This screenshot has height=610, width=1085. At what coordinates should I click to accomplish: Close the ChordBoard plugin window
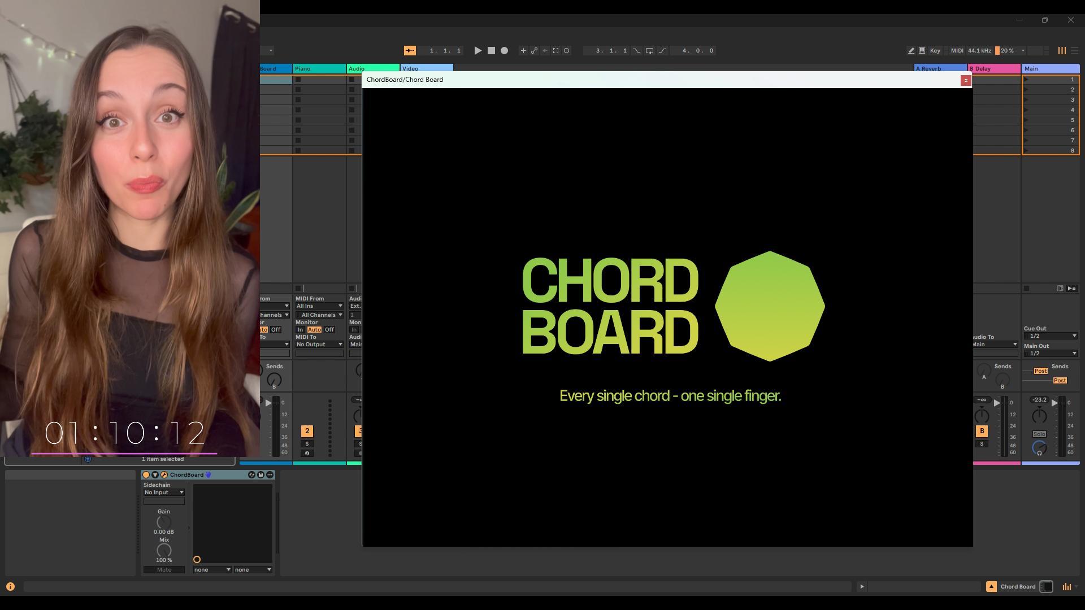[x=966, y=80]
